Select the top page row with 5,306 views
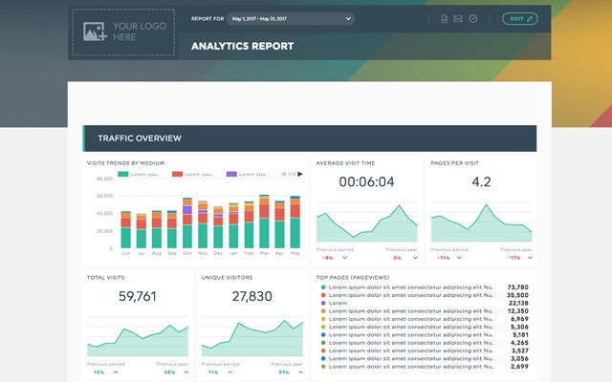612x382 pixels. (425, 327)
